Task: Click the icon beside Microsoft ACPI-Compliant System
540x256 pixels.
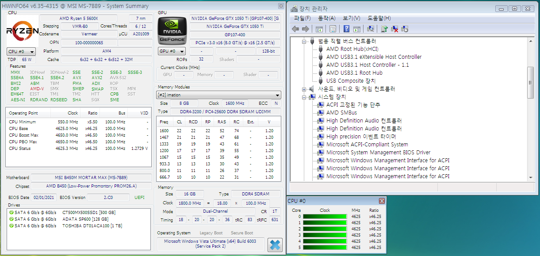Action: (x=321, y=145)
